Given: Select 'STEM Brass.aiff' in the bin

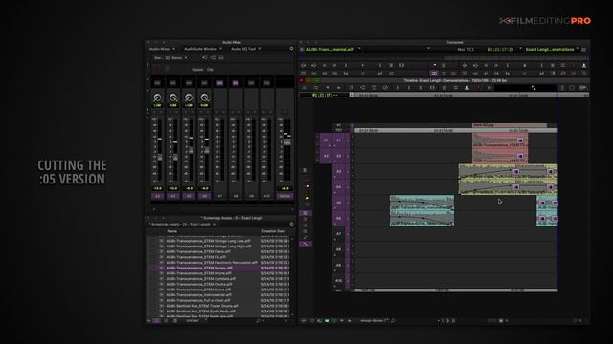Looking at the screenshot, I should 198,290.
